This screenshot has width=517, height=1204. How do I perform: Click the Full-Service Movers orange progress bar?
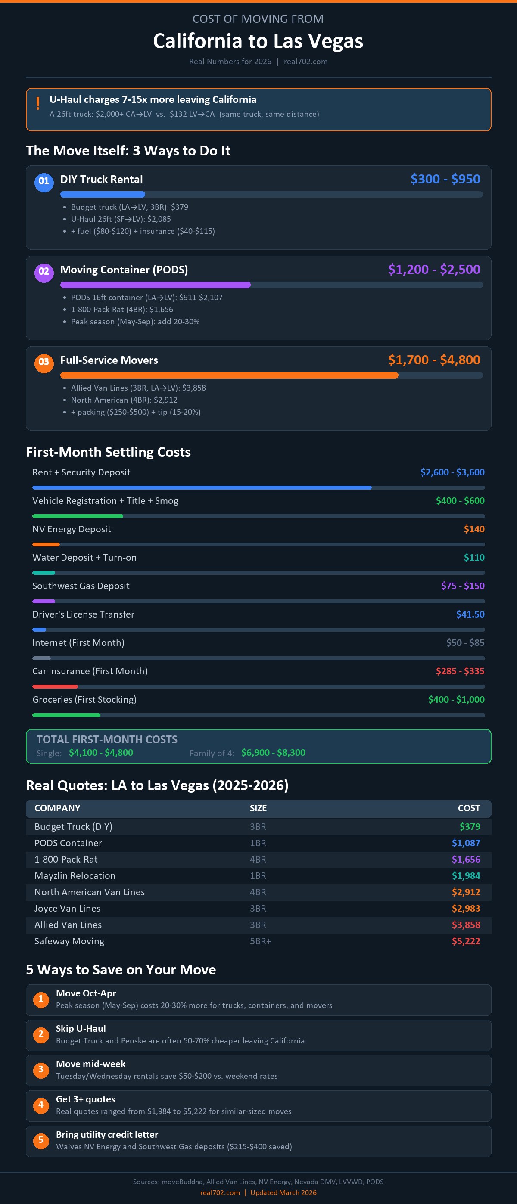click(229, 375)
